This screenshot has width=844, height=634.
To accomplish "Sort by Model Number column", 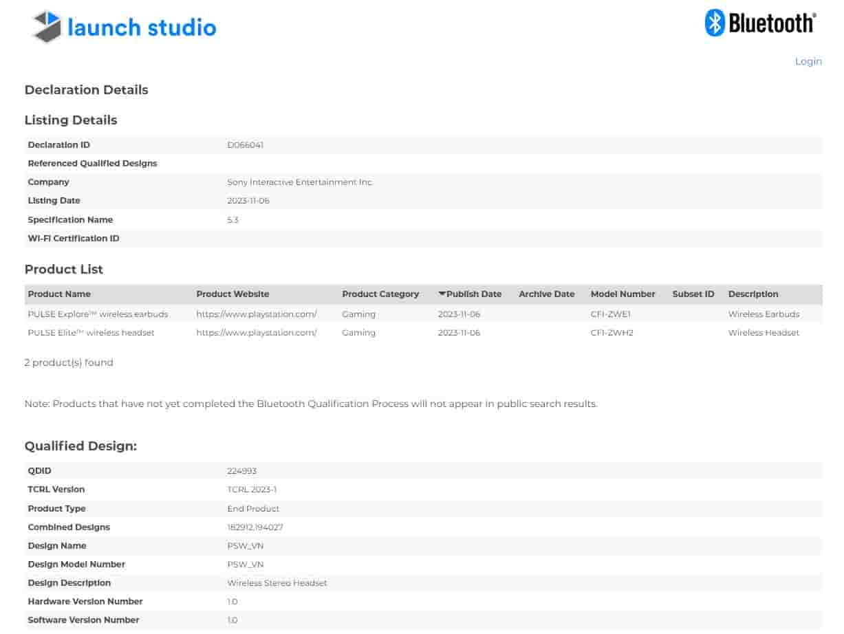I will coord(623,294).
